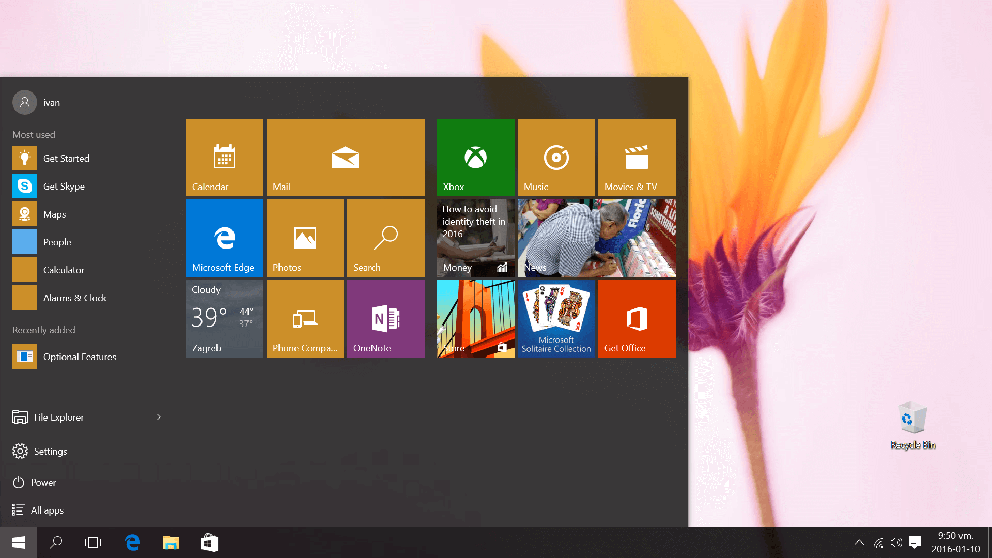Open the Microsoft Solitaire Collection tile
The image size is (992, 558).
[x=556, y=319]
